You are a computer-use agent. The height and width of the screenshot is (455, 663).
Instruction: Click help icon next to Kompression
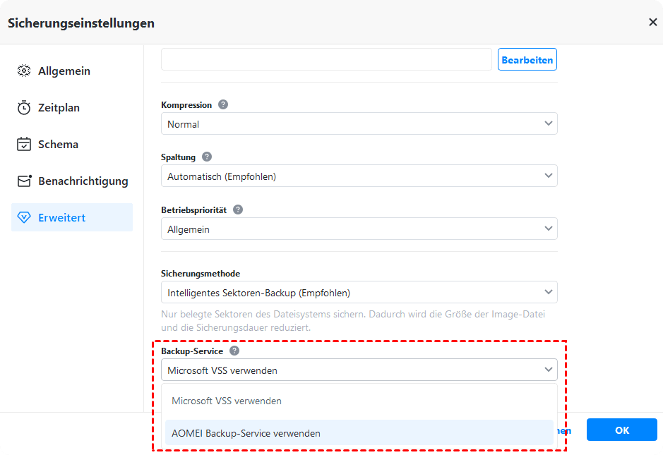coord(223,104)
